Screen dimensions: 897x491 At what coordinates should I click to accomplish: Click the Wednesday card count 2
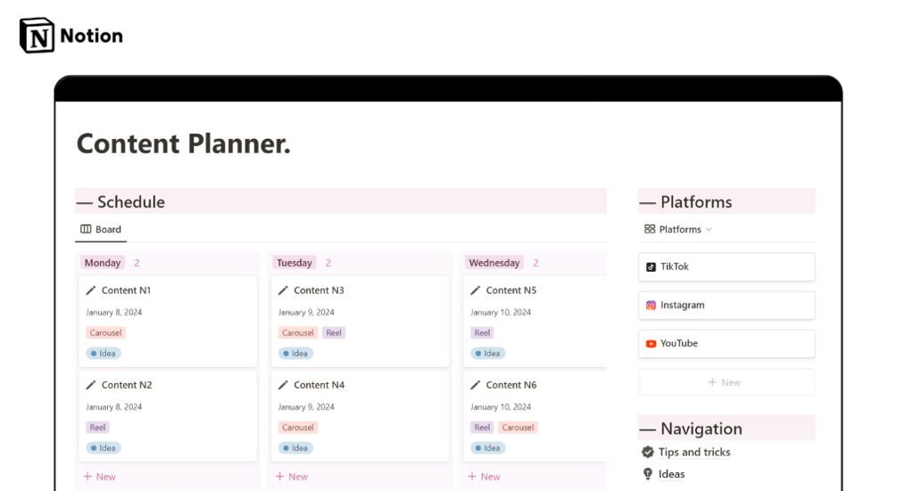[x=536, y=263]
